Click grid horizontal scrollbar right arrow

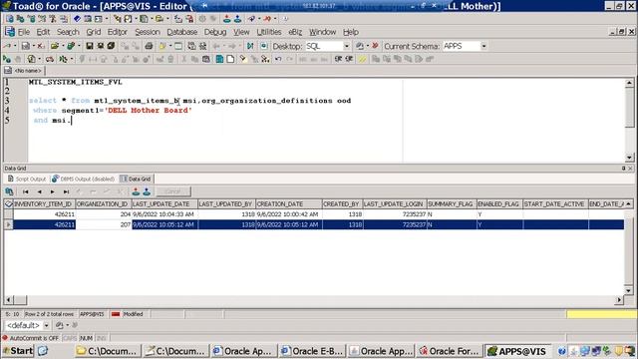tap(619, 300)
